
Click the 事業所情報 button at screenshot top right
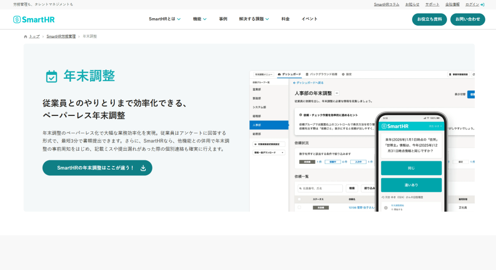(x=458, y=74)
